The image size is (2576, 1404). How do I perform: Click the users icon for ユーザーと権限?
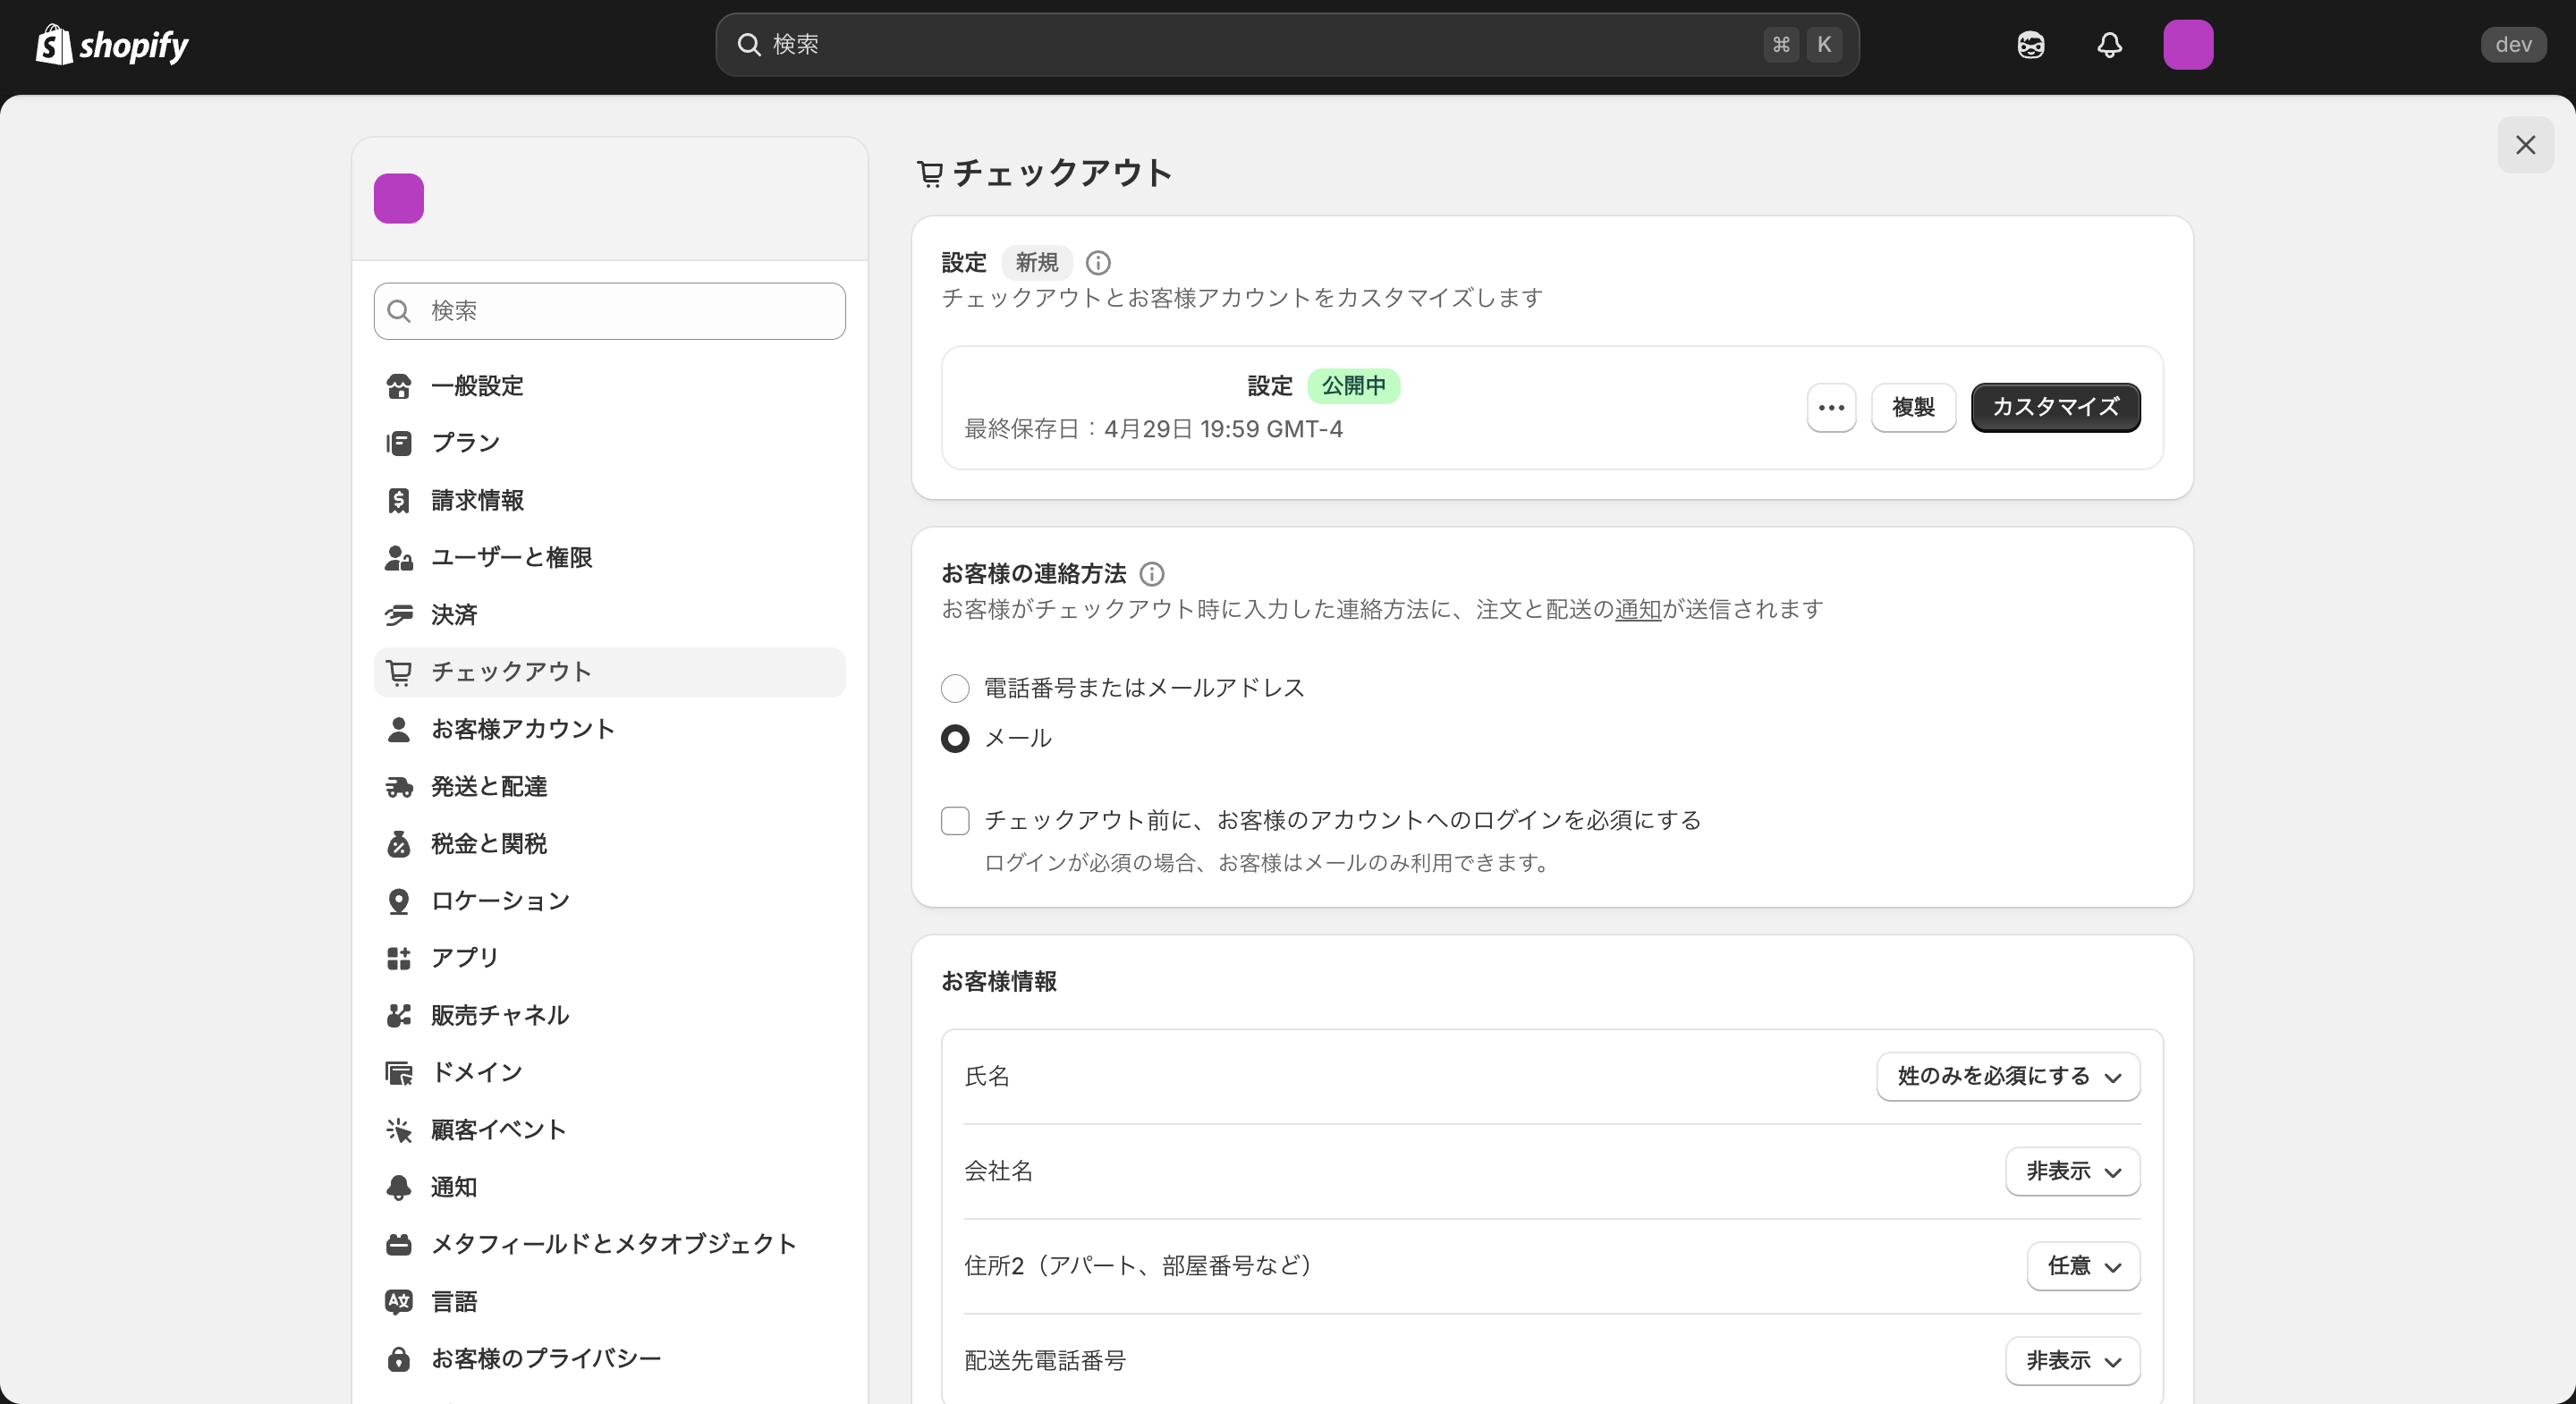[x=399, y=557]
